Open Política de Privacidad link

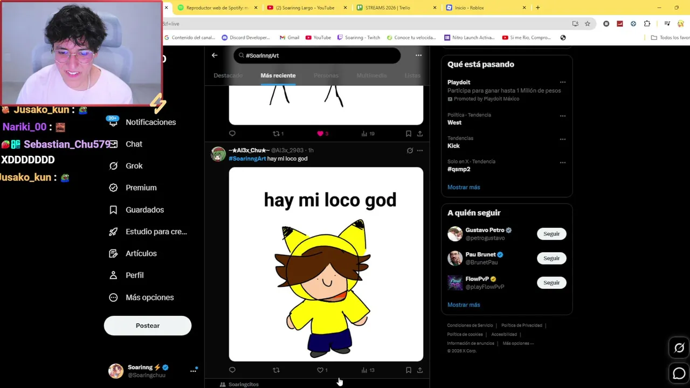tap(522, 325)
